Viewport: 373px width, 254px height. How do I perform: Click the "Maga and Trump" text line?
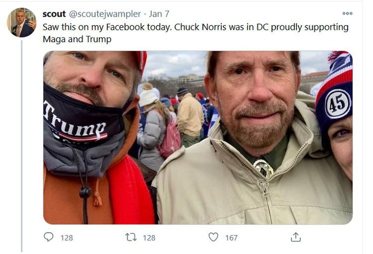coord(77,39)
